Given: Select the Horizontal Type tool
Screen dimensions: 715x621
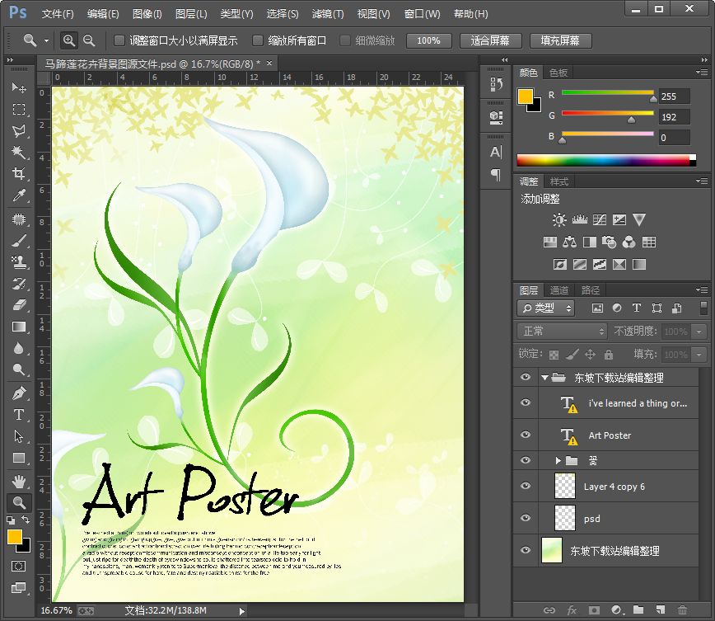Looking at the screenshot, I should pos(18,415).
